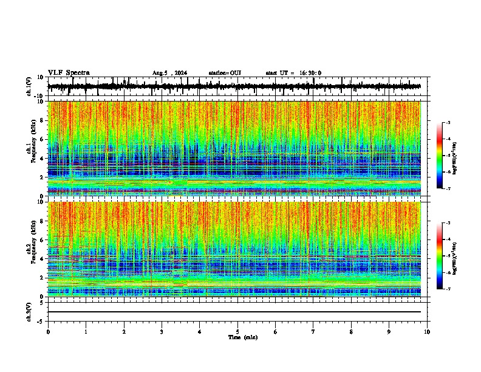Click the ch.2 colorbar "log(PSD)" label

click(455, 258)
